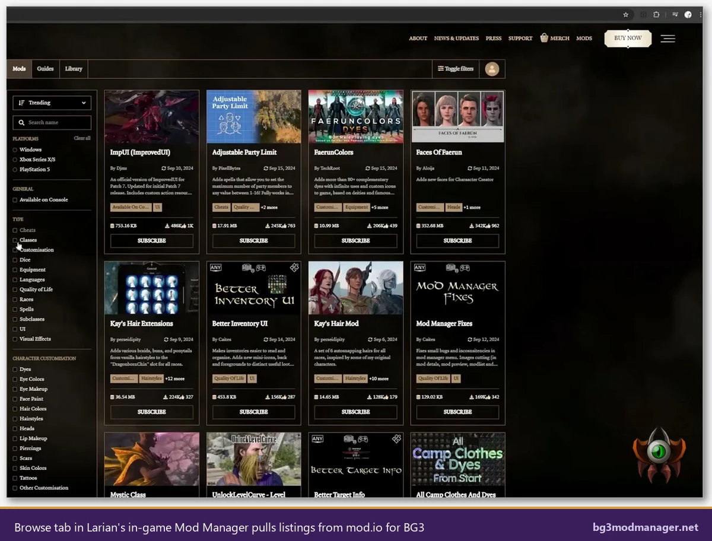The width and height of the screenshot is (712, 541).
Task: Switch to the Guides tab
Action: [x=45, y=69]
